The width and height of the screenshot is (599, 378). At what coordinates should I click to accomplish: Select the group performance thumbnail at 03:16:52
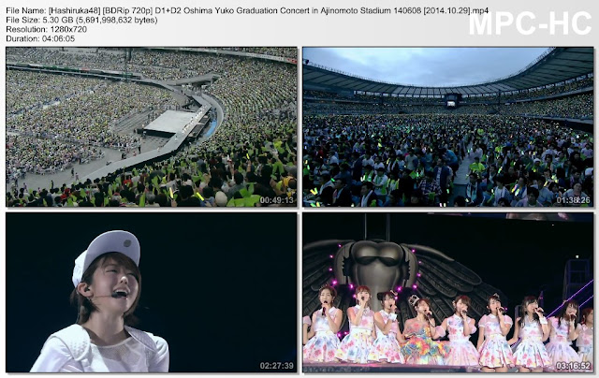(448, 292)
